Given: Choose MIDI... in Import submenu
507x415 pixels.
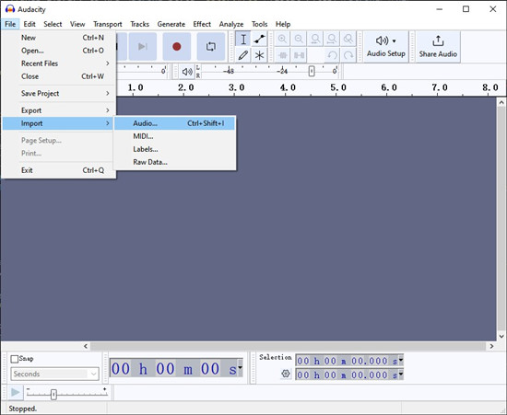Looking at the screenshot, I should pyautogui.click(x=174, y=136).
